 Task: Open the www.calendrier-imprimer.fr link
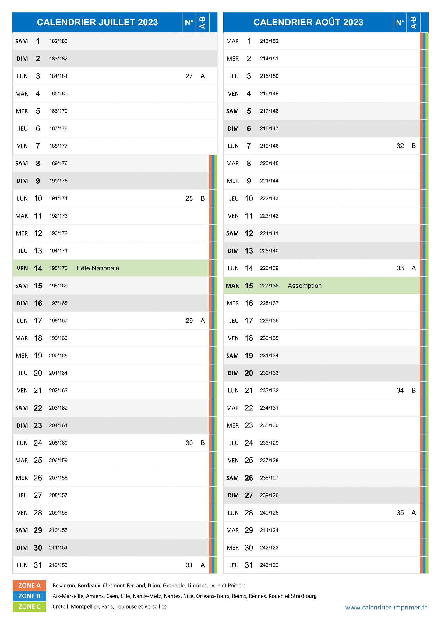(x=386, y=607)
